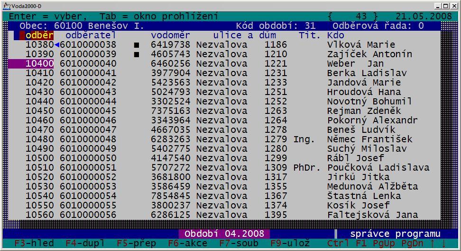Select the highlighted row 10400
This screenshot has width=461, height=251.
[x=31, y=63]
